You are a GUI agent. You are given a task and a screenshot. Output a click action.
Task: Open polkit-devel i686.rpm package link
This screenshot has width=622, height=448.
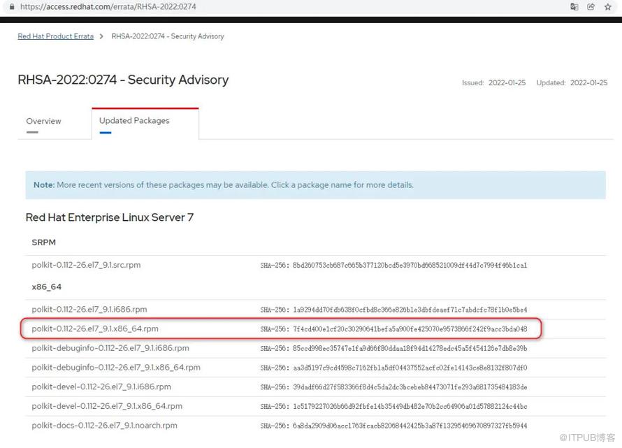101,386
